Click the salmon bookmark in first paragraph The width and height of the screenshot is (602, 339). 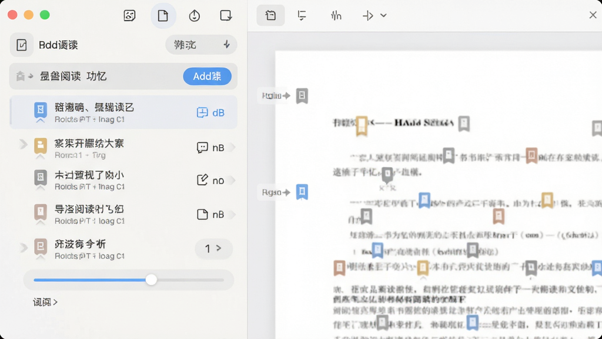pyautogui.click(x=531, y=155)
